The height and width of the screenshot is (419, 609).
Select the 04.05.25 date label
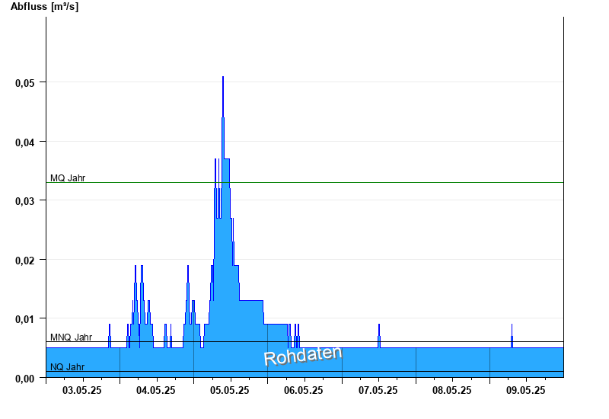click(156, 390)
